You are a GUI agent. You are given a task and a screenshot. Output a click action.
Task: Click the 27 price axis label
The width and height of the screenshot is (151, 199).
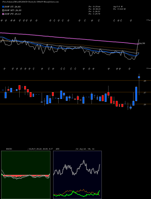[x=145, y=93]
